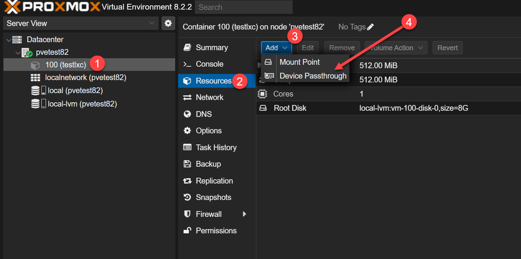Open the Server View dropdown
The width and height of the screenshot is (521, 259).
point(80,23)
